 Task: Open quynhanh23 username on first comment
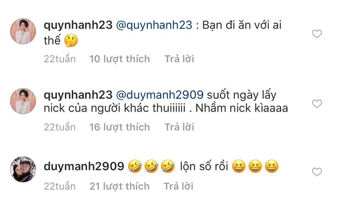coord(78,25)
